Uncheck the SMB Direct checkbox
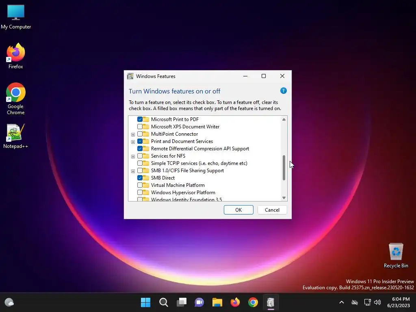Screen dimensions: 416x312 [140, 178]
